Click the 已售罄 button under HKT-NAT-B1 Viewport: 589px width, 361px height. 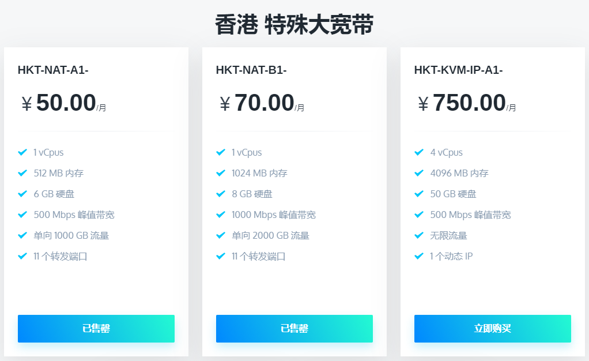(294, 329)
